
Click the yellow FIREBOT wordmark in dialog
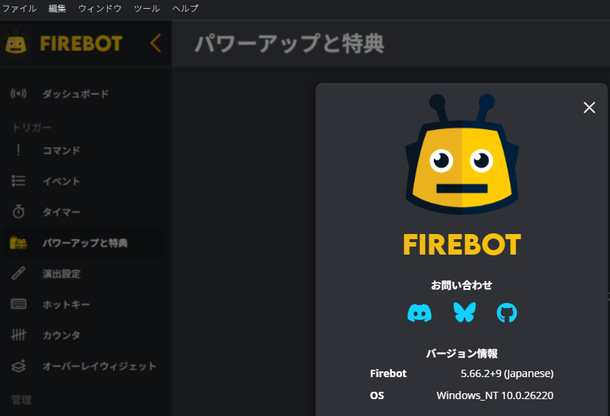(462, 244)
